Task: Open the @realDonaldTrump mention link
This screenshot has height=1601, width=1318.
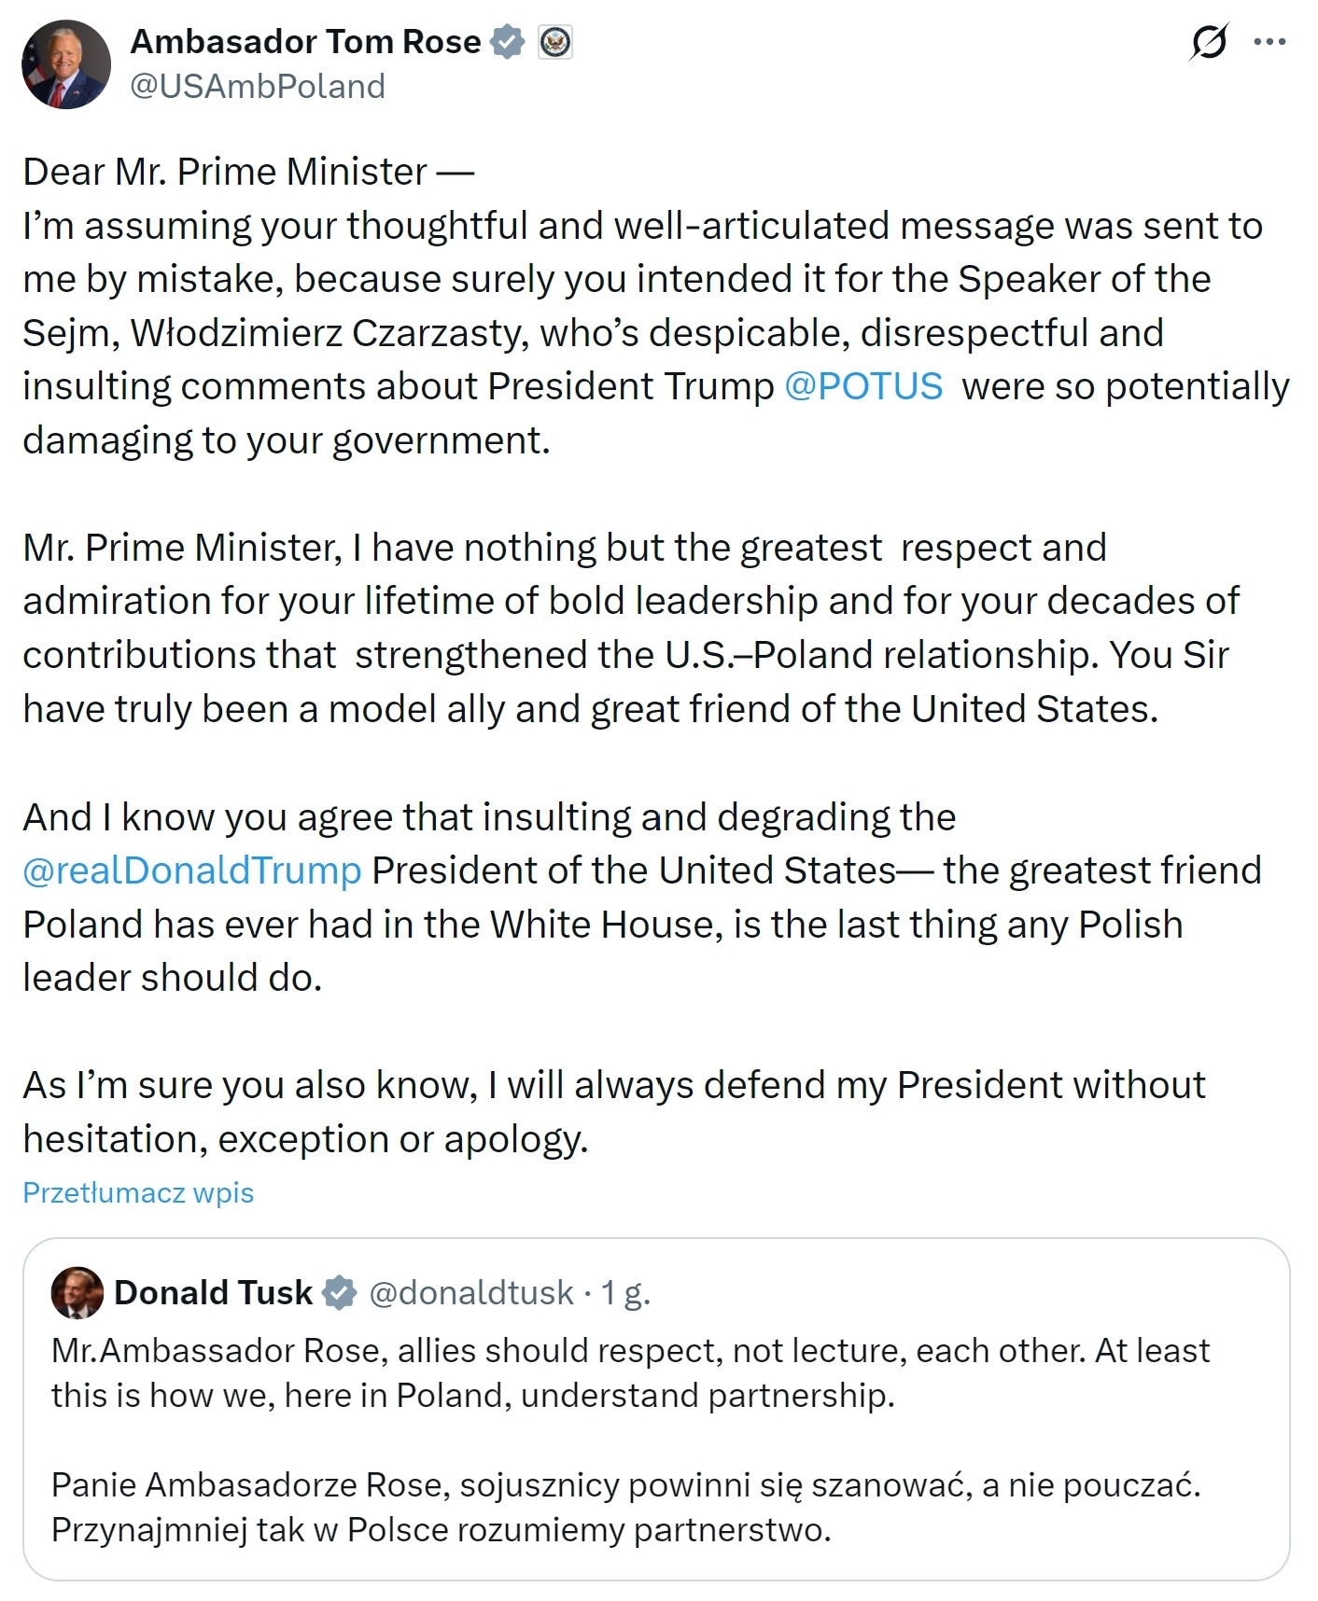Action: click(192, 870)
